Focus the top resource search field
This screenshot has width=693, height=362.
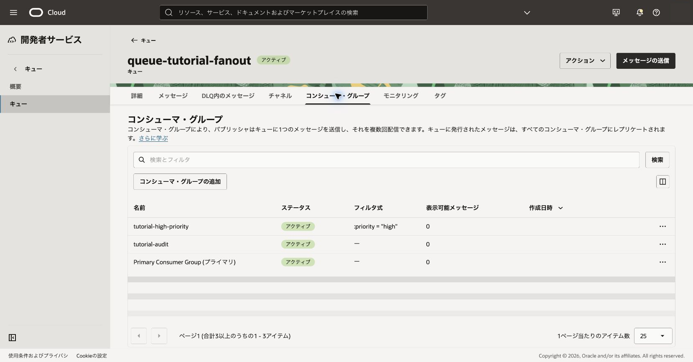click(x=293, y=13)
